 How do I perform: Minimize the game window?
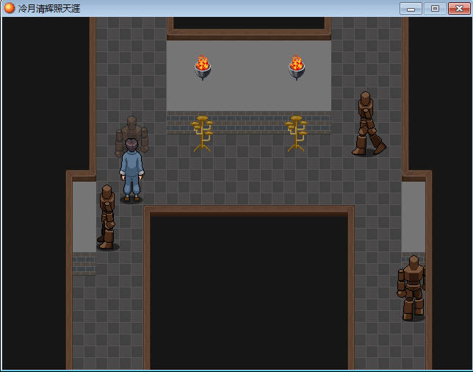[411, 8]
